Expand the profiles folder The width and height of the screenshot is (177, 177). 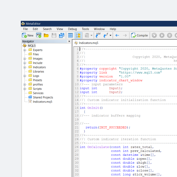[x=25, y=85]
